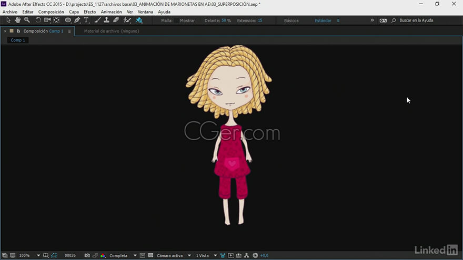Screen dimensions: 463x260
Task: Select the Text tool
Action: click(86, 20)
